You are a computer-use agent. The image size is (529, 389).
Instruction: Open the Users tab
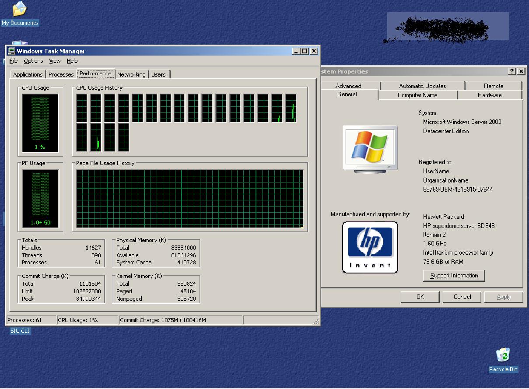click(x=158, y=74)
